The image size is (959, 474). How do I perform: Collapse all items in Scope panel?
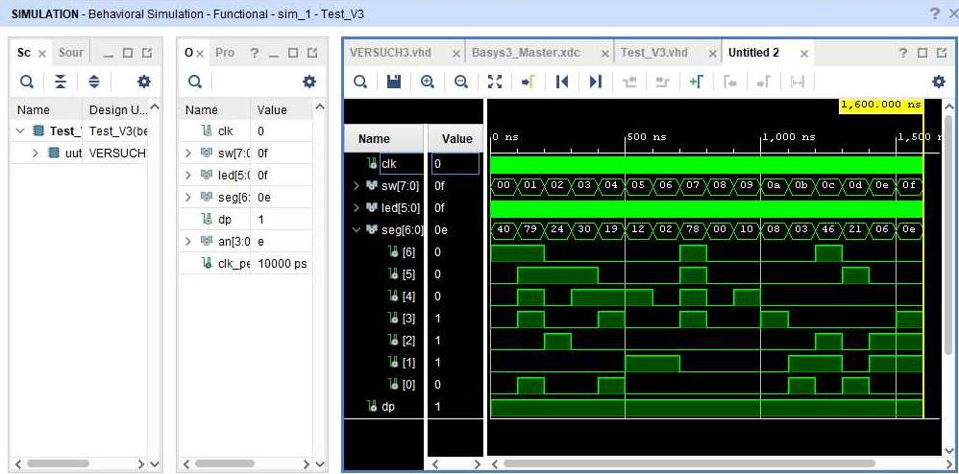point(60,82)
